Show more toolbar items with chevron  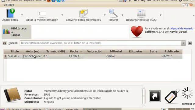click(193, 15)
